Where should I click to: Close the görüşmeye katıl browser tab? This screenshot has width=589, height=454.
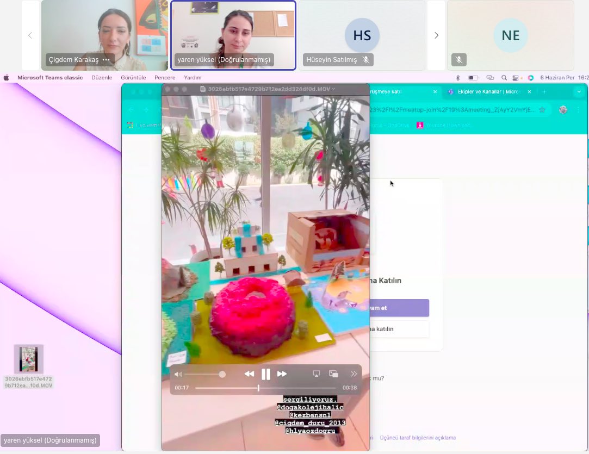point(435,92)
